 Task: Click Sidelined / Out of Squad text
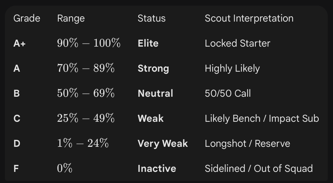(259, 169)
